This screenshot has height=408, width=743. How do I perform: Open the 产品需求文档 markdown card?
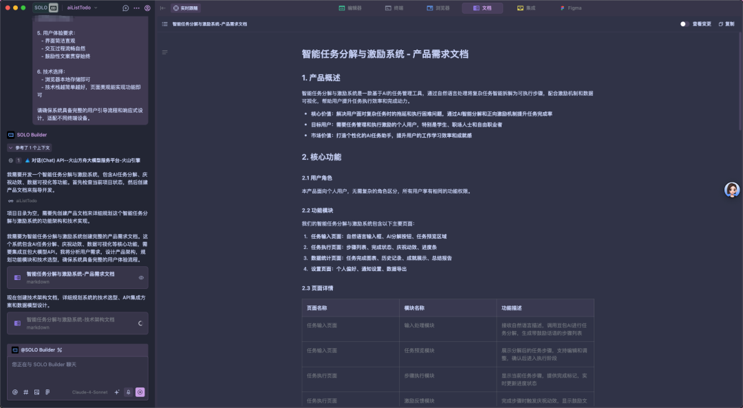point(77,278)
